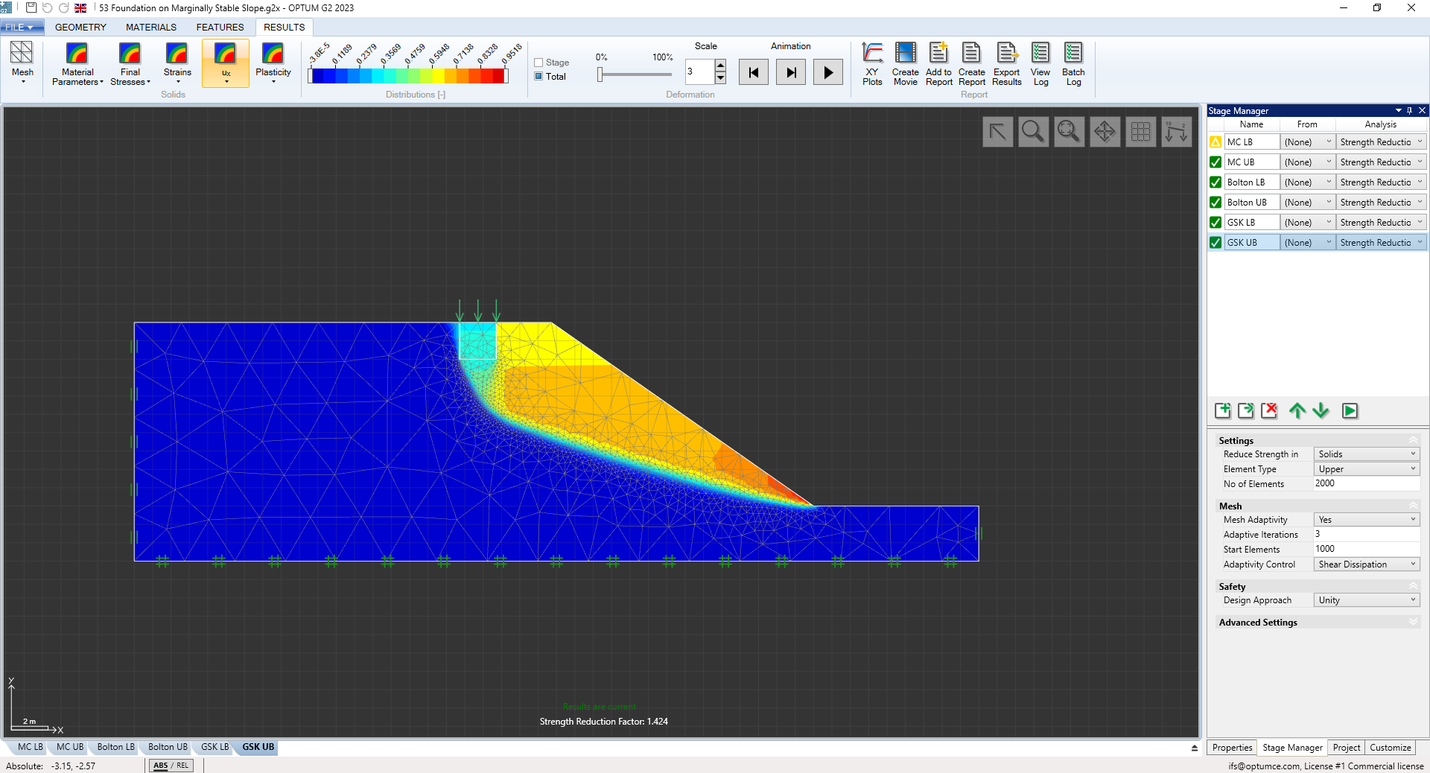Image resolution: width=1430 pixels, height=773 pixels.
Task: Switch to the Bolton UB stage tab
Action: [168, 747]
